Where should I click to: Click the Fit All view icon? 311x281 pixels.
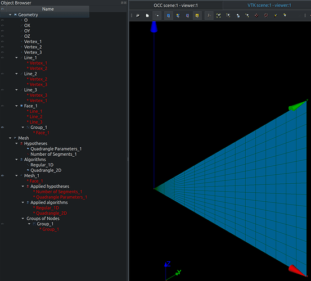(219, 16)
